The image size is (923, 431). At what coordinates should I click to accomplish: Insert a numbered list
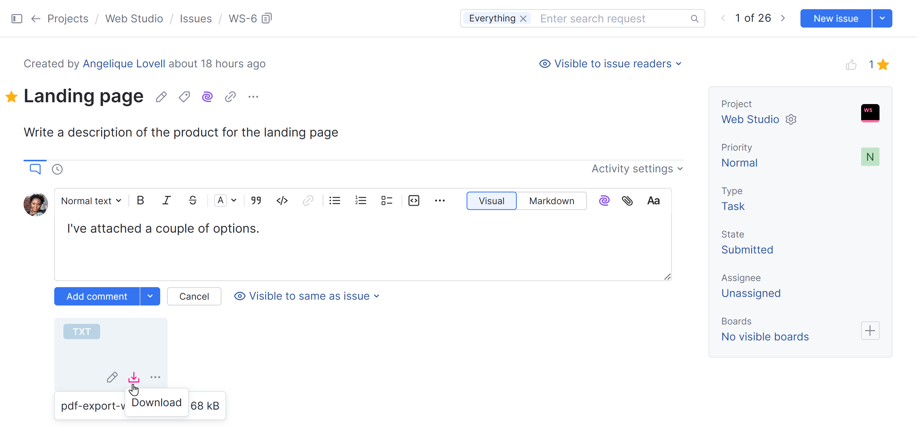[x=361, y=201]
